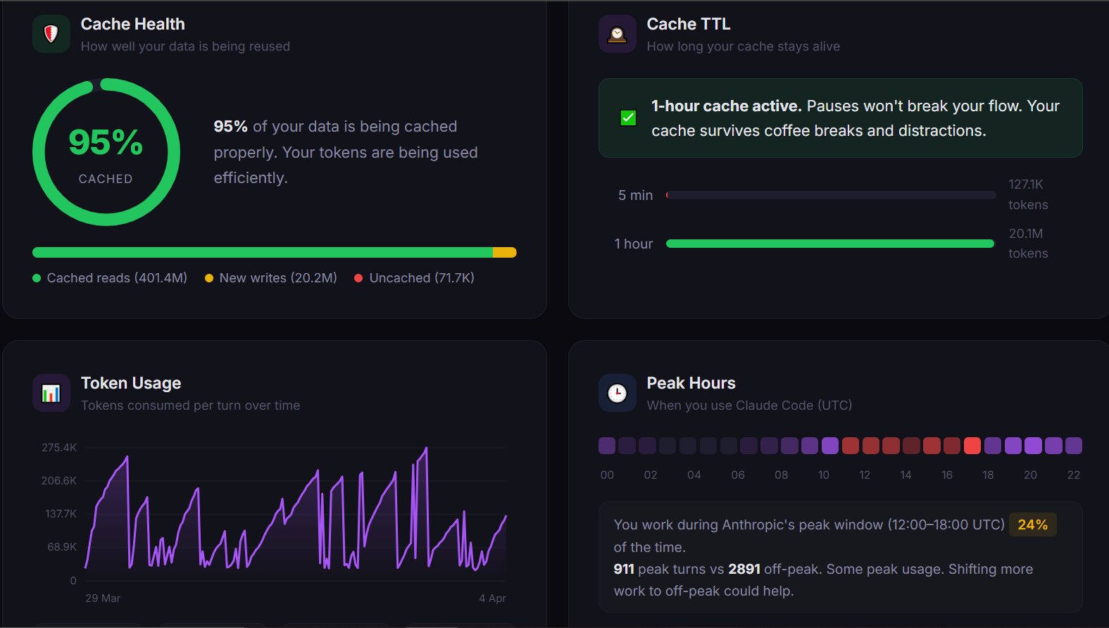Select the first hour cell above 00
Viewport: 1109px width, 628px height.
point(607,446)
